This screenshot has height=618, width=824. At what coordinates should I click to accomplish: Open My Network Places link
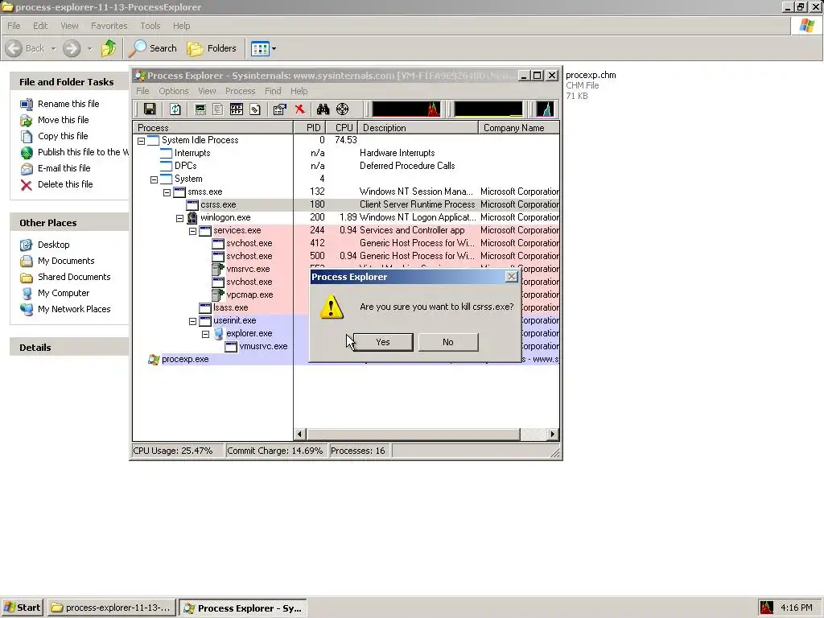(x=74, y=310)
